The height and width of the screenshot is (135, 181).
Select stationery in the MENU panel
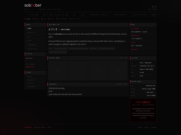coord(35,45)
